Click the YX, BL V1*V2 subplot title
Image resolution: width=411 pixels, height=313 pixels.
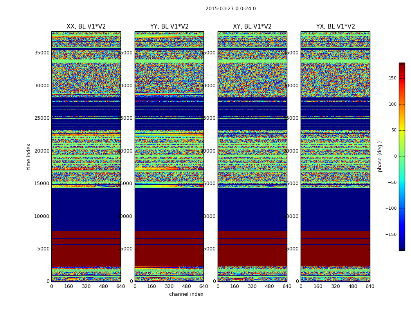[x=335, y=27]
